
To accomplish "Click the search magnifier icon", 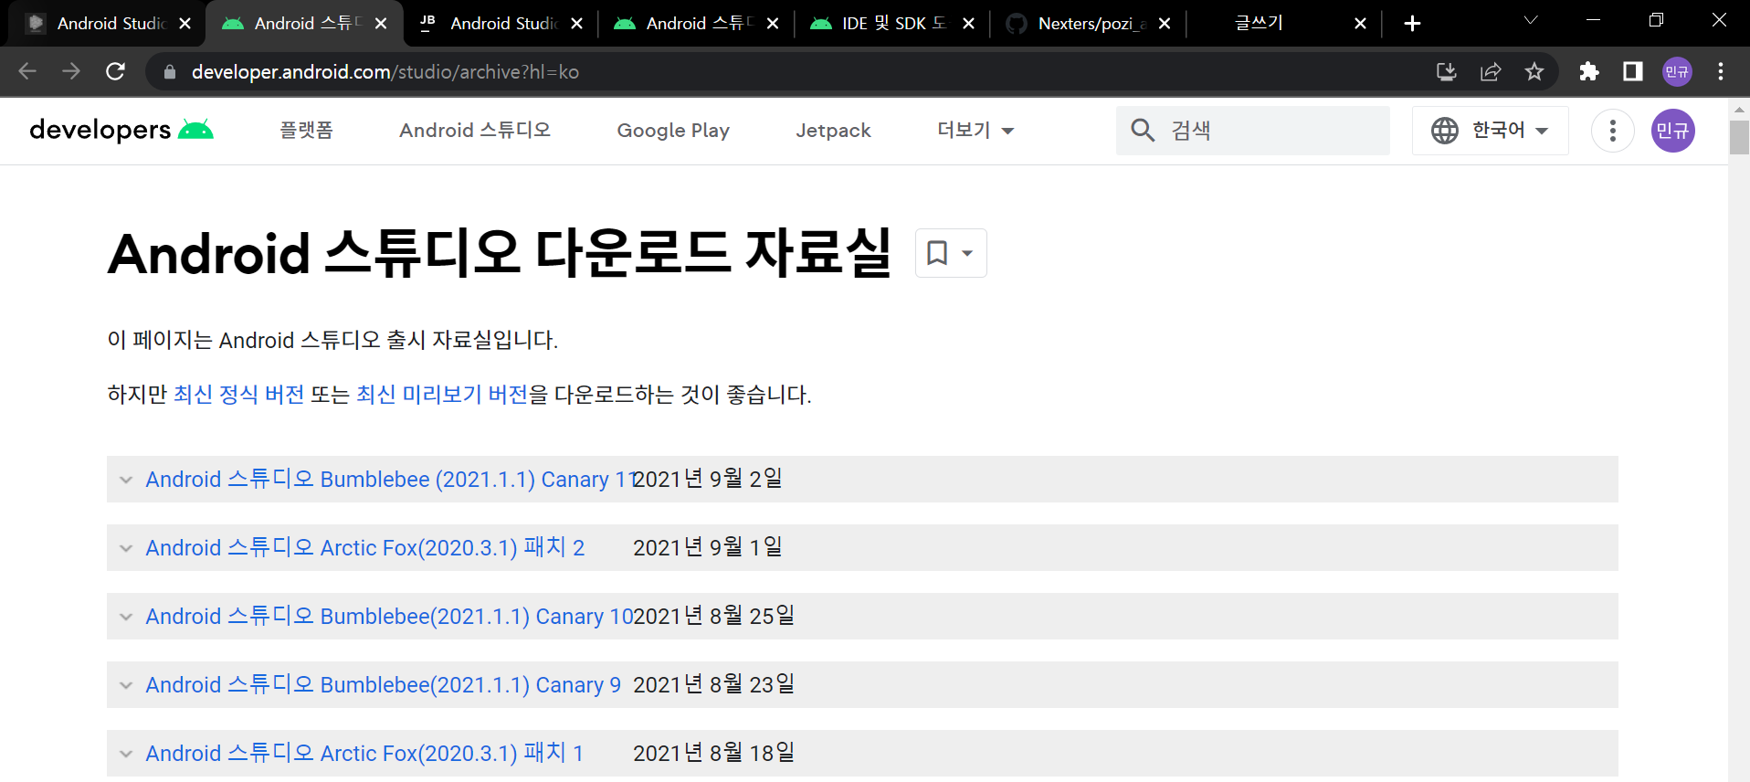I will coord(1143,130).
